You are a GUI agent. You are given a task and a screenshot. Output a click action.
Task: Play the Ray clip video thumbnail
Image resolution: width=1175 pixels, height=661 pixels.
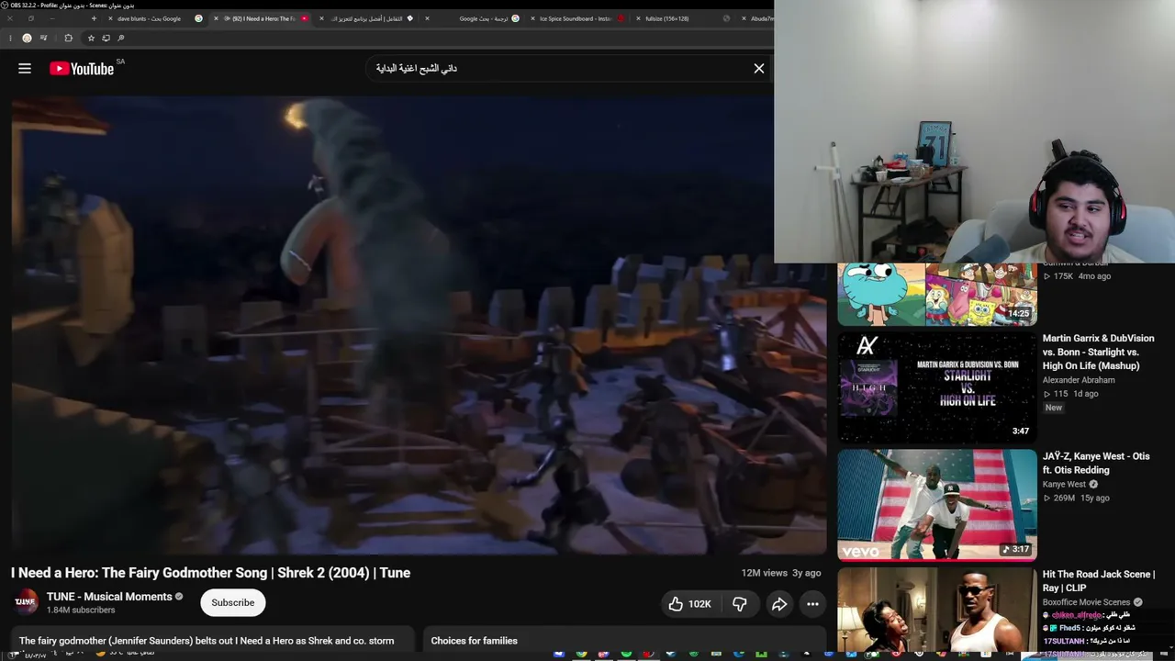pos(937,610)
